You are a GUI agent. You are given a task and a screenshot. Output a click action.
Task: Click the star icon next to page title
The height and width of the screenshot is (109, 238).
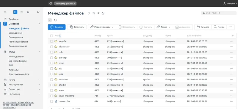click(x=94, y=13)
